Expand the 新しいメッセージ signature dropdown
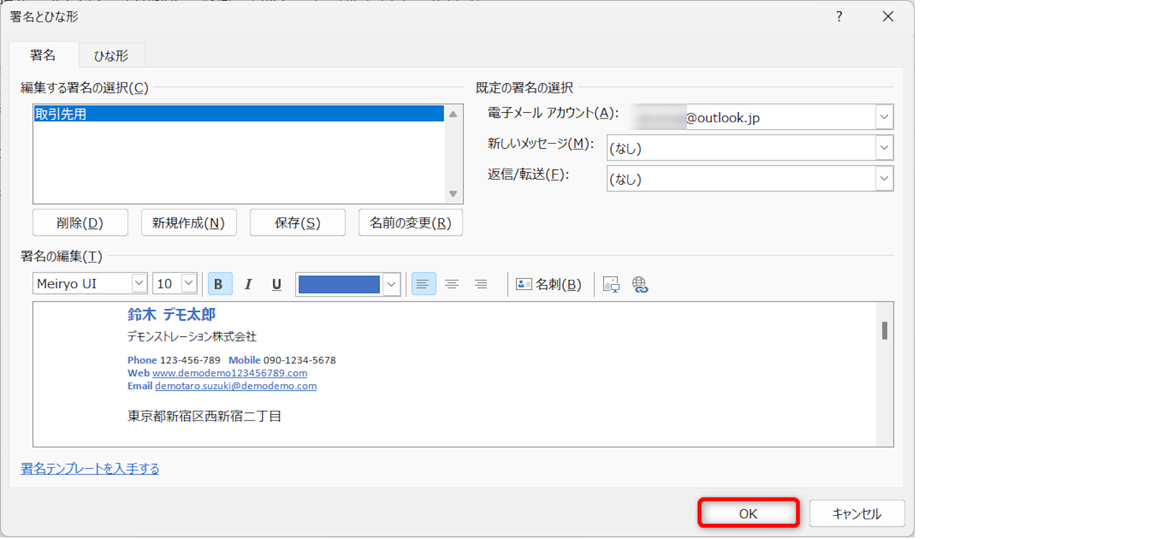Image resolution: width=1150 pixels, height=539 pixels. pyautogui.click(x=884, y=148)
